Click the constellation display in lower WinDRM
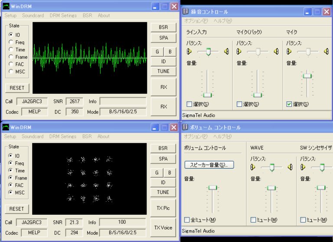 [x=89, y=179]
